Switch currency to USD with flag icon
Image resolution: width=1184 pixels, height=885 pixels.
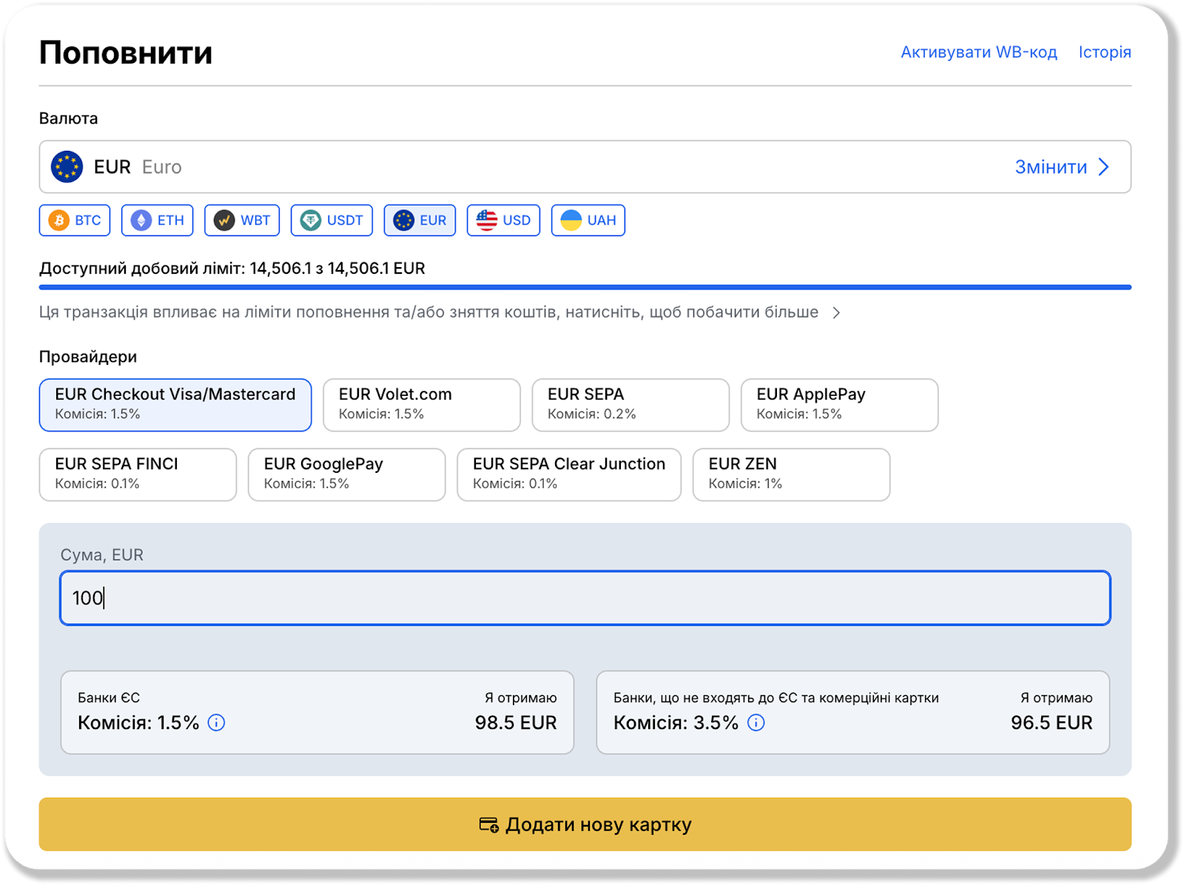[503, 221]
